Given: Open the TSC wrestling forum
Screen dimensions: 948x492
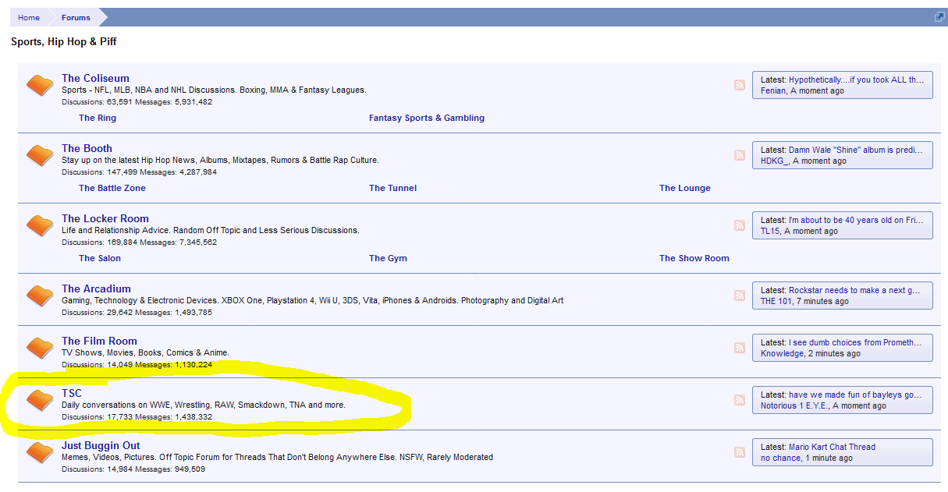Looking at the screenshot, I should [72, 393].
